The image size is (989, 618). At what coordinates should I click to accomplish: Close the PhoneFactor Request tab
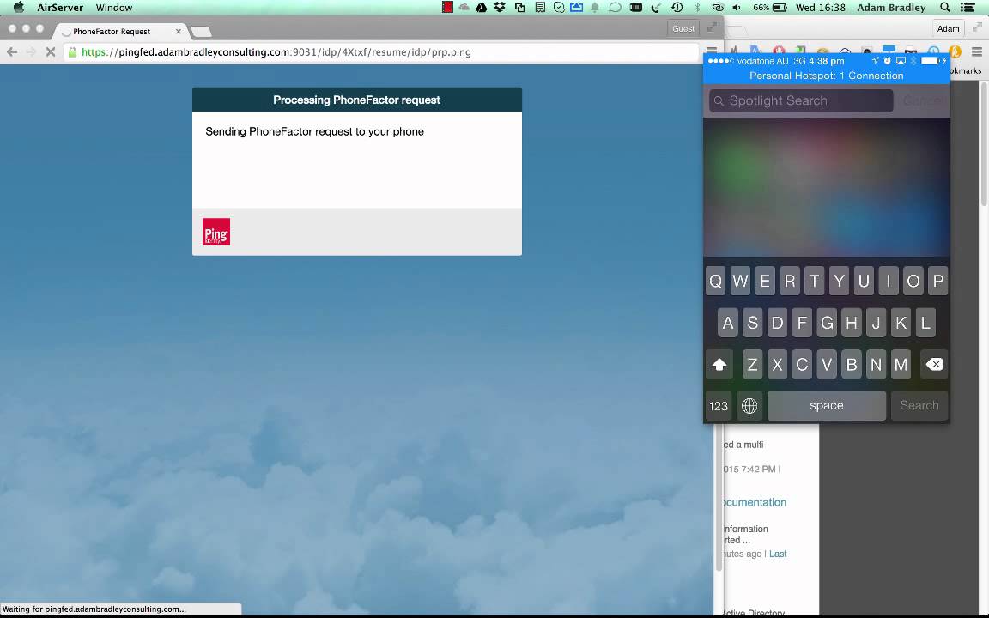coord(179,31)
